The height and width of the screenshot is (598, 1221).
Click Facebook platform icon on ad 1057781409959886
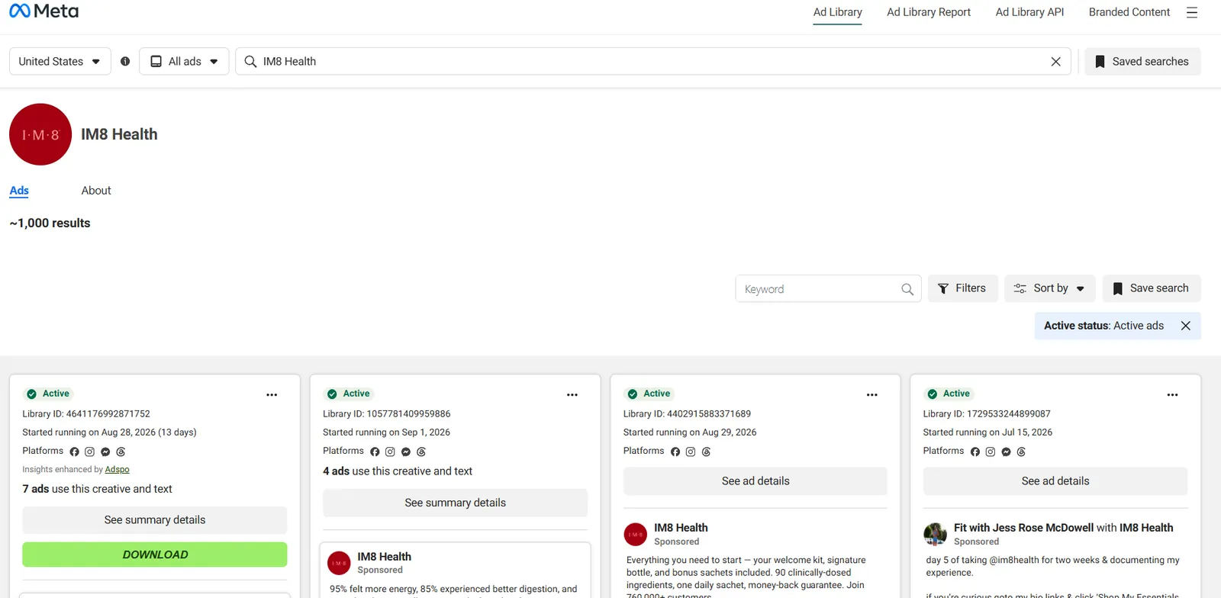coord(375,452)
